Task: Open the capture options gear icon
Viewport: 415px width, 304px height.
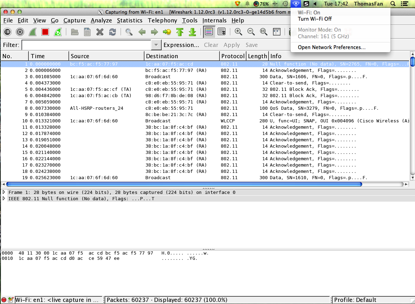Action: click(x=20, y=32)
